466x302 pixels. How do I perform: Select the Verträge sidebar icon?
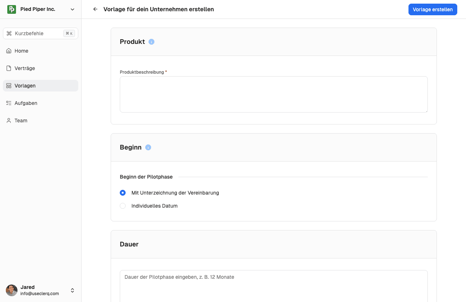[9, 68]
